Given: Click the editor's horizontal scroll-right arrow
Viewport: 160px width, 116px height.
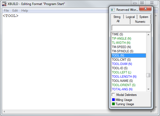Looking at the screenshot, I should coord(151,112).
